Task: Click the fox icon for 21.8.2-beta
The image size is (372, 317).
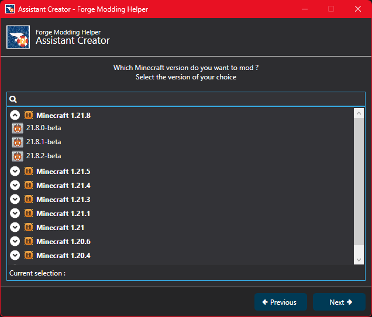Action: 18,156
